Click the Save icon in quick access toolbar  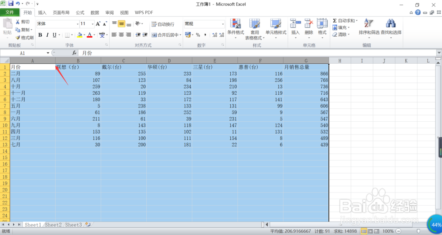point(11,4)
